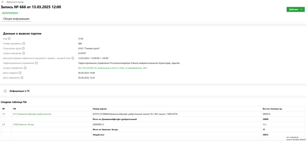Click the code value 5138

click(80, 39)
